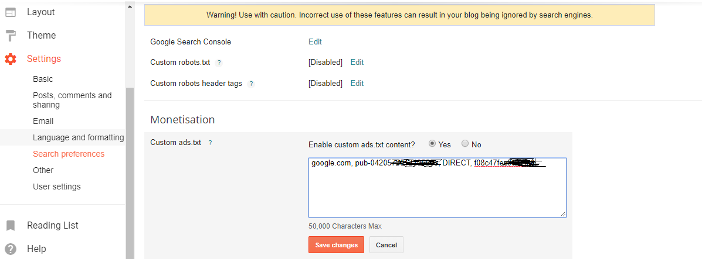Image resolution: width=702 pixels, height=259 pixels.
Task: Click the Layout icon in sidebar
Action: (x=11, y=12)
